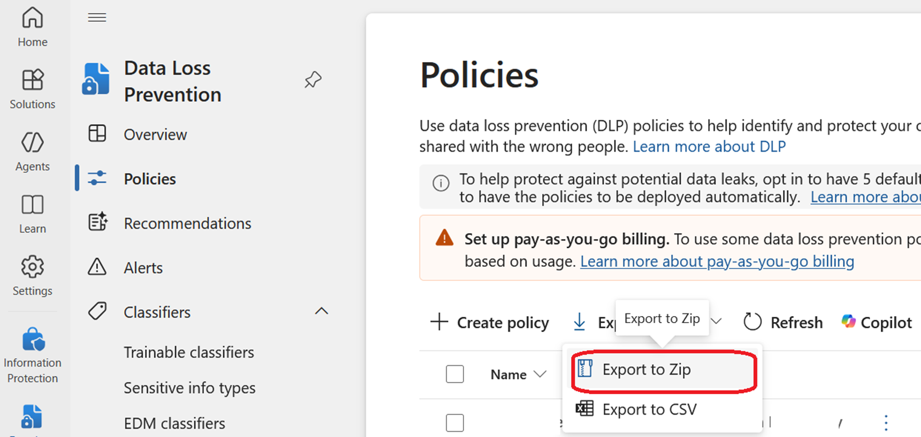The width and height of the screenshot is (921, 437).
Task: Go to Home in the left rail
Action: click(x=32, y=27)
